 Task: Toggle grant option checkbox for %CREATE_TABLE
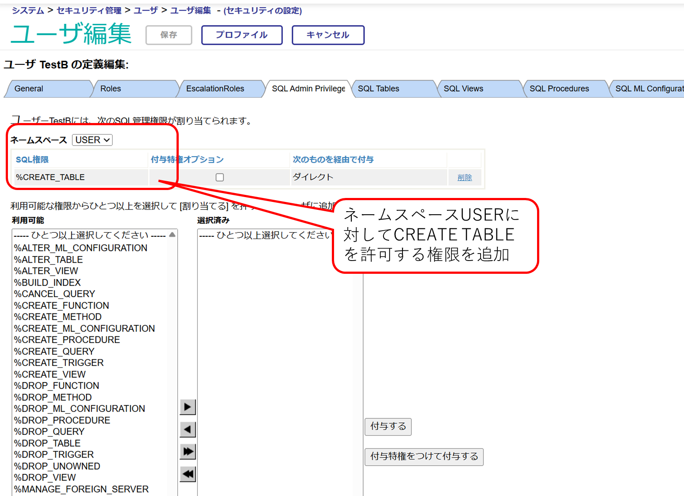219,177
